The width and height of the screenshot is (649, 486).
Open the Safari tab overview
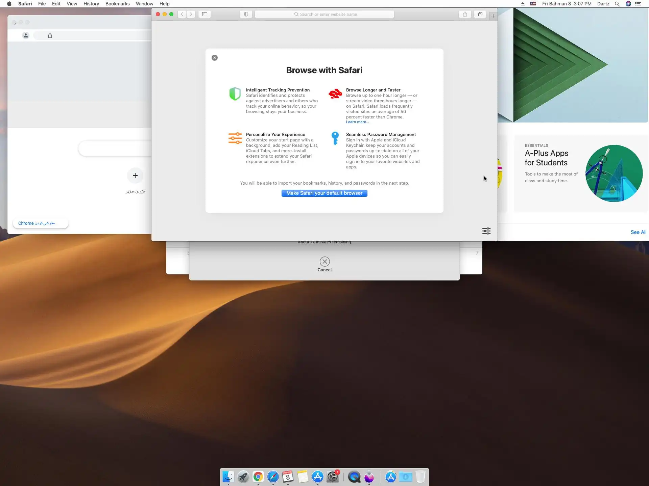click(x=480, y=14)
